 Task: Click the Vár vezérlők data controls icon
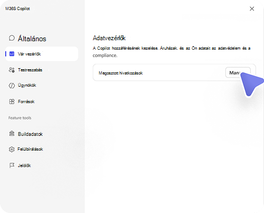[x=12, y=54]
